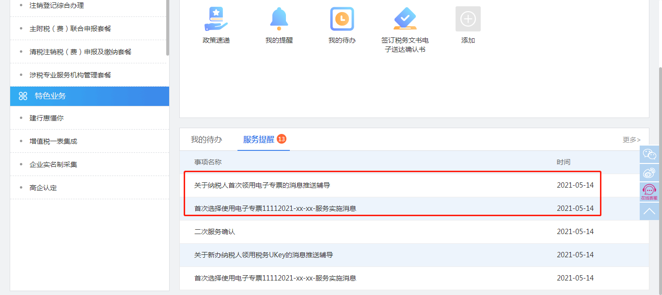
Task: Select the 特色业务 sidebar header
Action: pos(90,96)
